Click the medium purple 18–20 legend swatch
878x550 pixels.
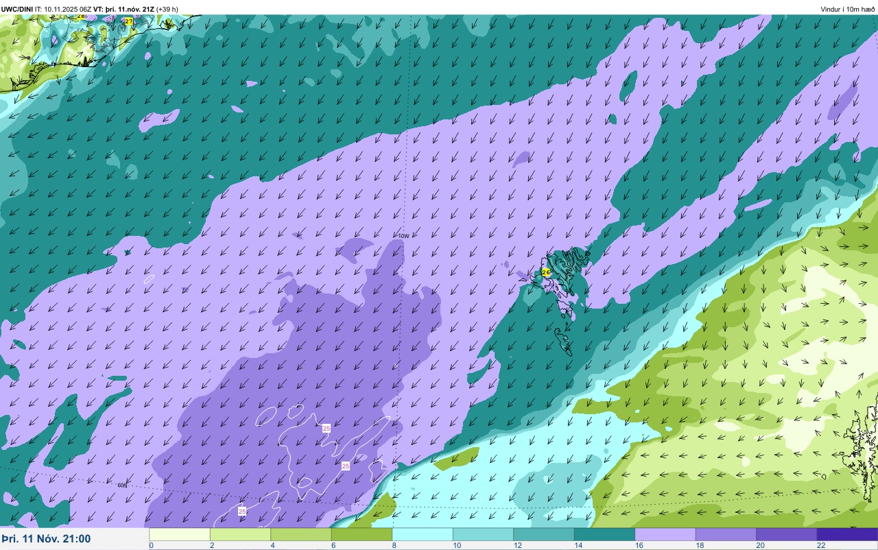(726, 534)
